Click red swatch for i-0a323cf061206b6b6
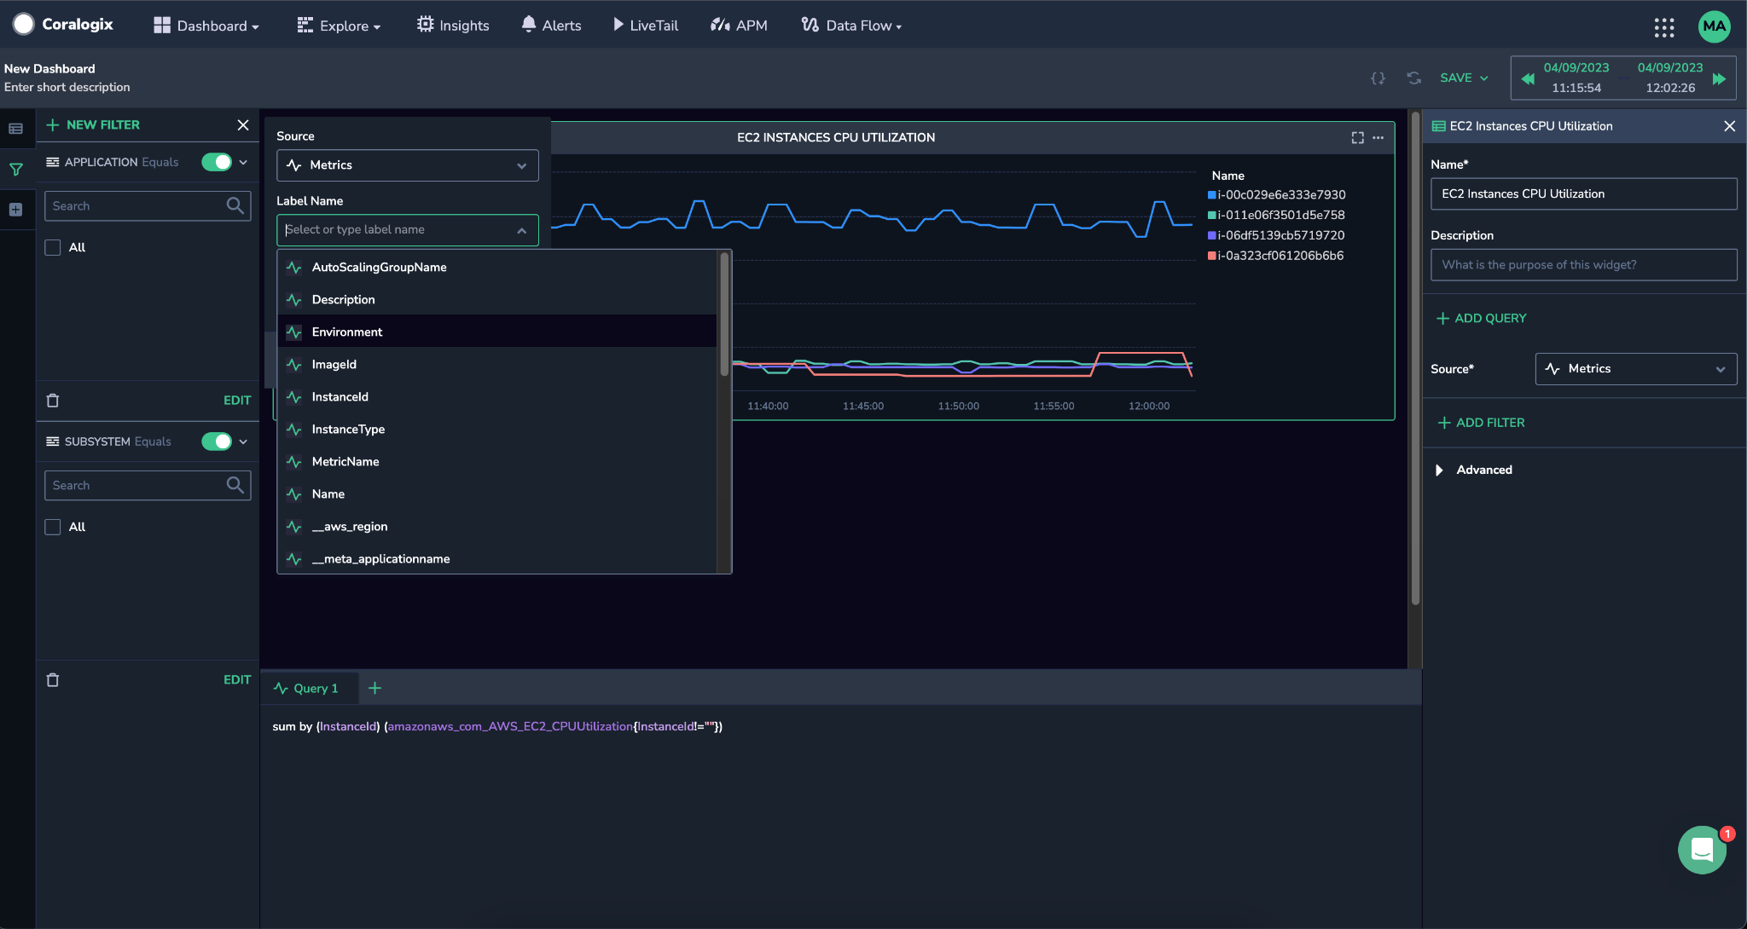1747x929 pixels. tap(1211, 257)
